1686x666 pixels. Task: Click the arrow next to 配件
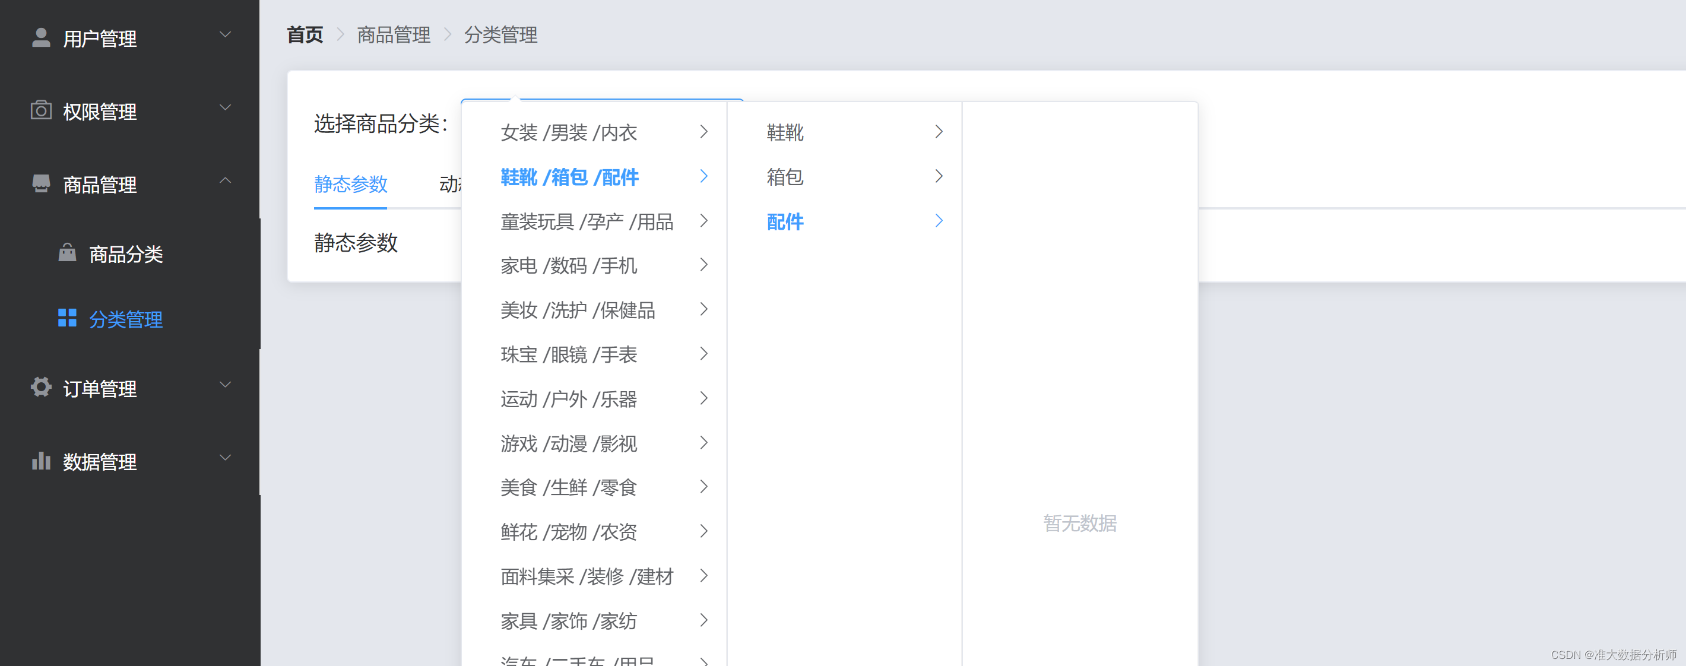coord(939,221)
